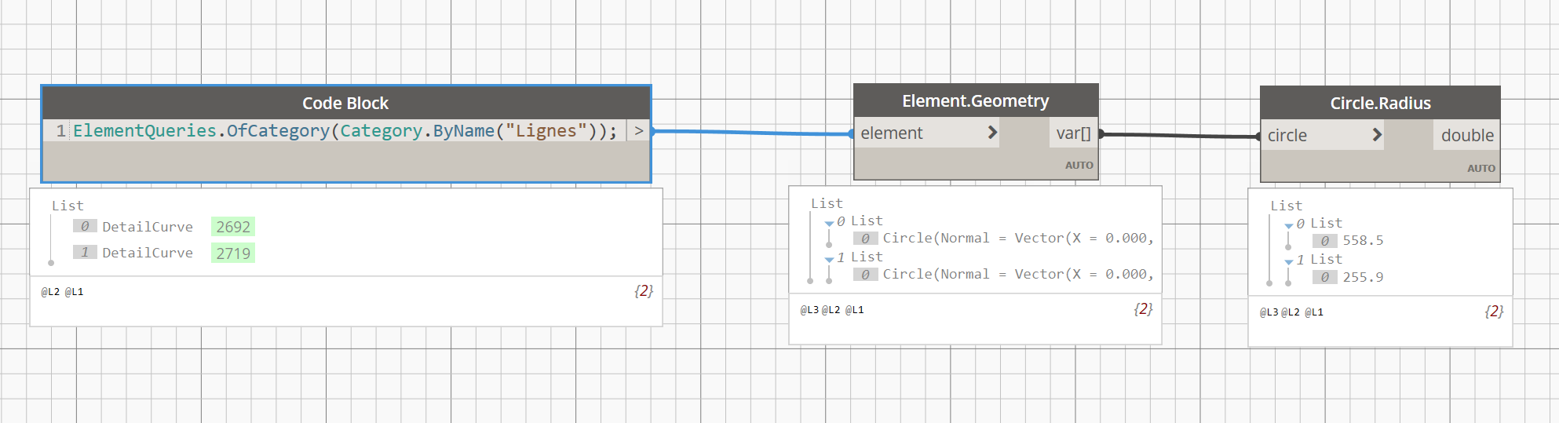
Task: Click the circle input port chevron
Action: 1376,135
